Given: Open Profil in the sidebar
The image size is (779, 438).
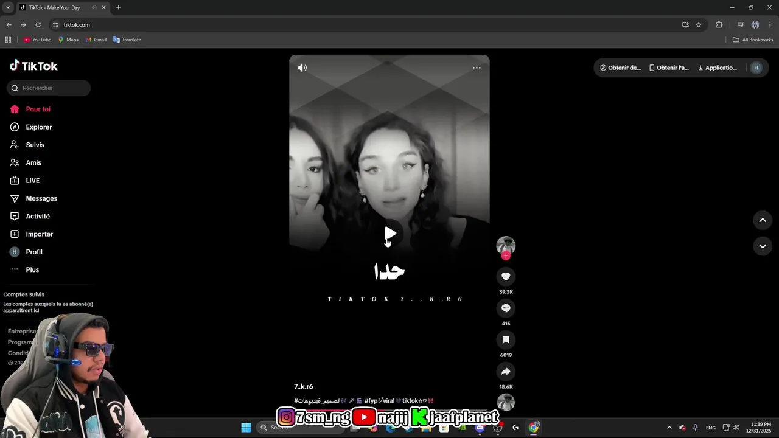Looking at the screenshot, I should (27, 252).
